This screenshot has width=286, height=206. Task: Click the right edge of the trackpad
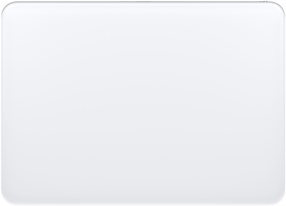pyautogui.click(x=284, y=103)
